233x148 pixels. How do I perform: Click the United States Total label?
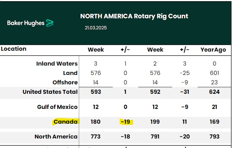50,92
